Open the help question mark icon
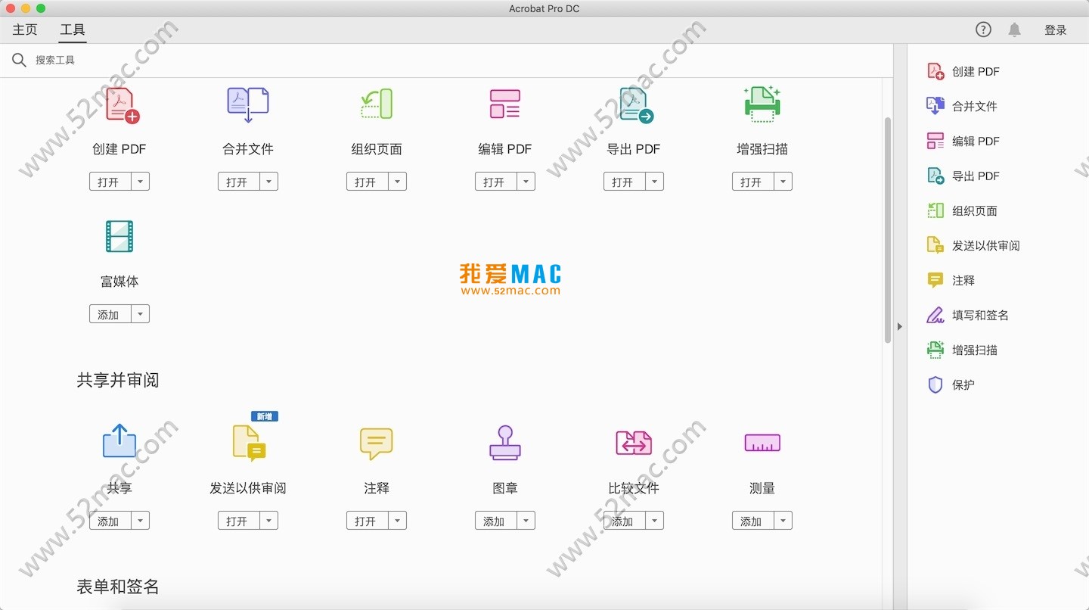The height and width of the screenshot is (610, 1089). [983, 30]
